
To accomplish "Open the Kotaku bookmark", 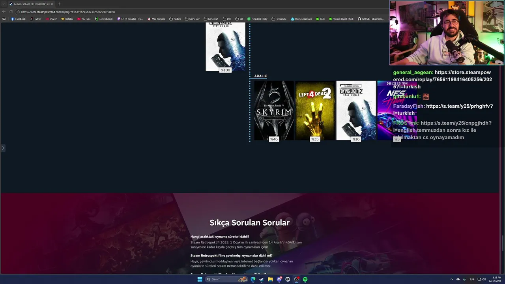I will click(67, 19).
